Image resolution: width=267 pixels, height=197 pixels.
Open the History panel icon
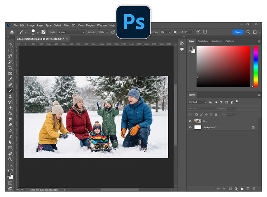pos(182,43)
